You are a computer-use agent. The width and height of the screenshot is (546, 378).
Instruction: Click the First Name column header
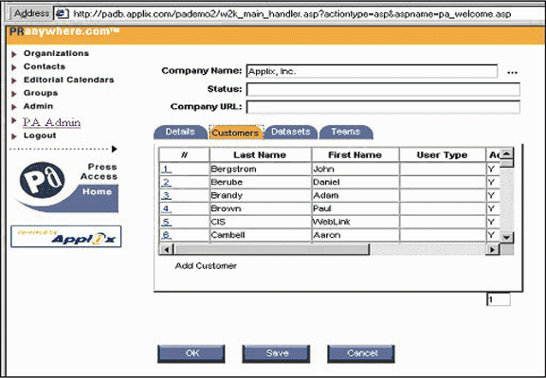pyautogui.click(x=355, y=154)
